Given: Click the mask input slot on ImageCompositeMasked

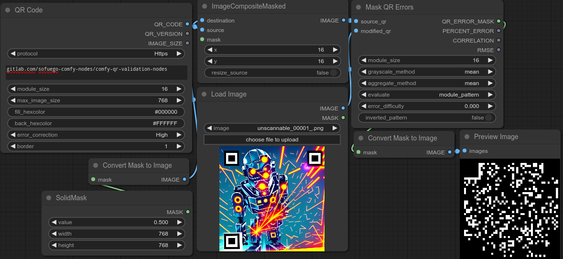Looking at the screenshot, I should coord(202,40).
